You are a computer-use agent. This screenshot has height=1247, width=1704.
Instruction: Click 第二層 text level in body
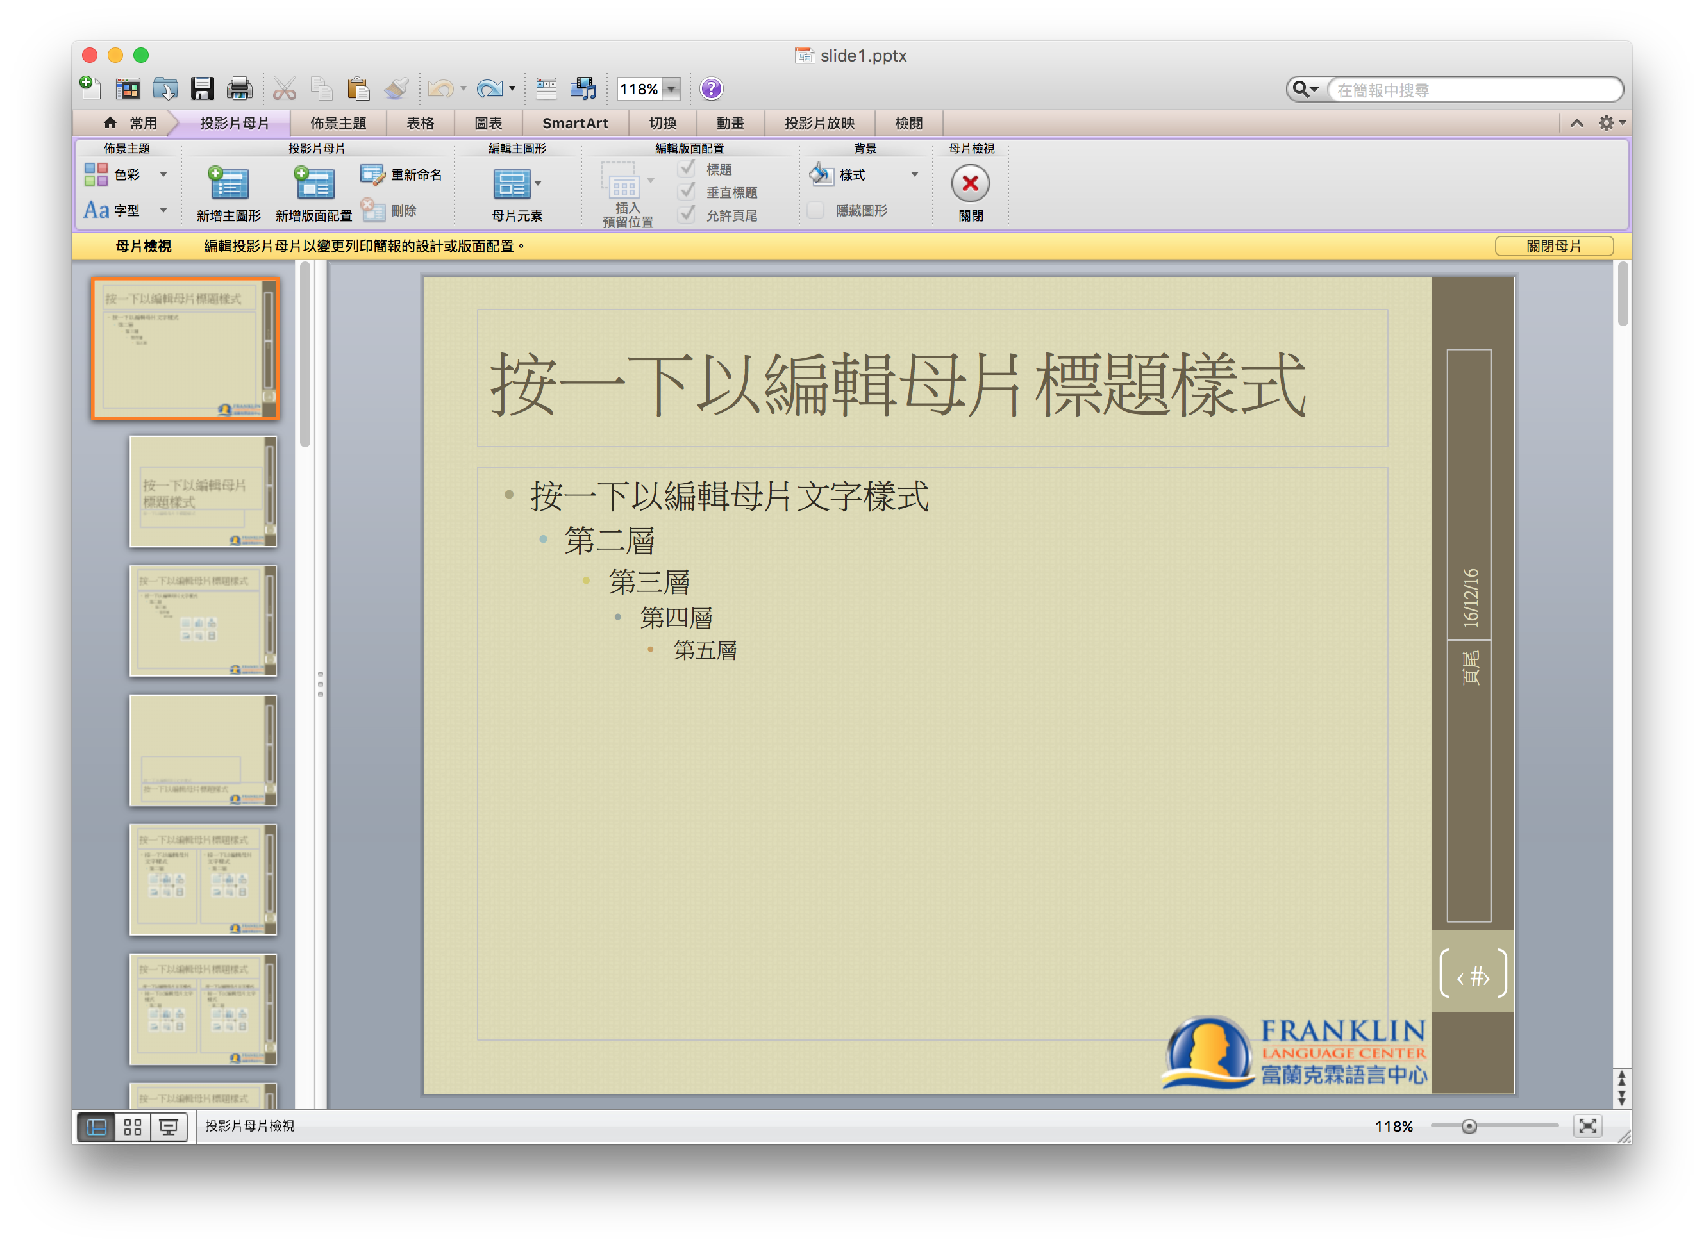[x=609, y=540]
